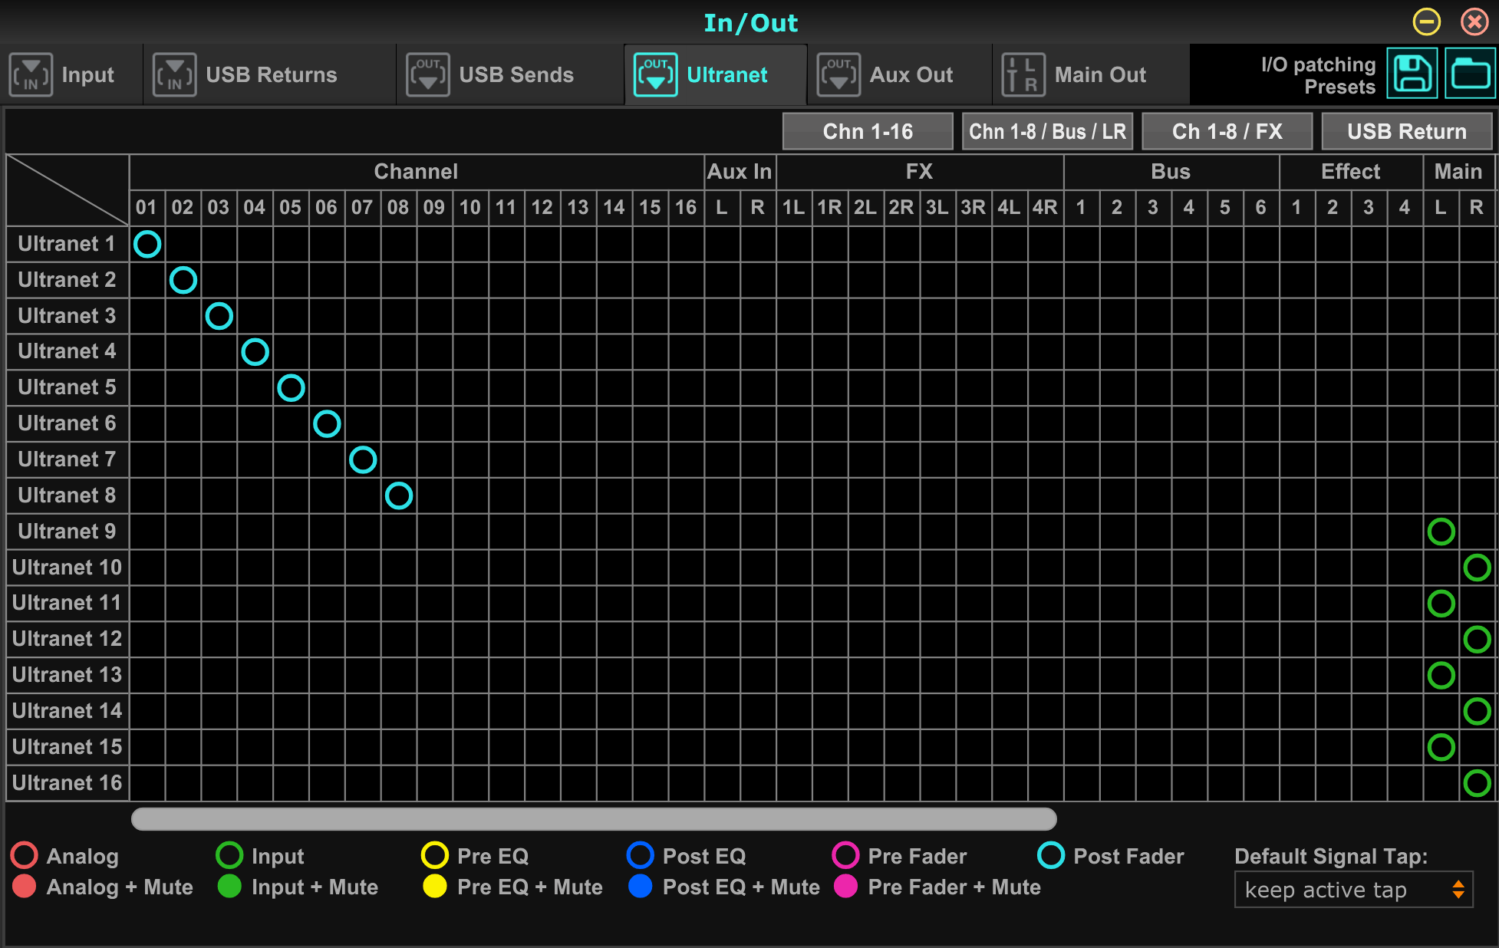This screenshot has height=948, width=1499.
Task: Click the Input tab IN icon
Action: pos(31,75)
